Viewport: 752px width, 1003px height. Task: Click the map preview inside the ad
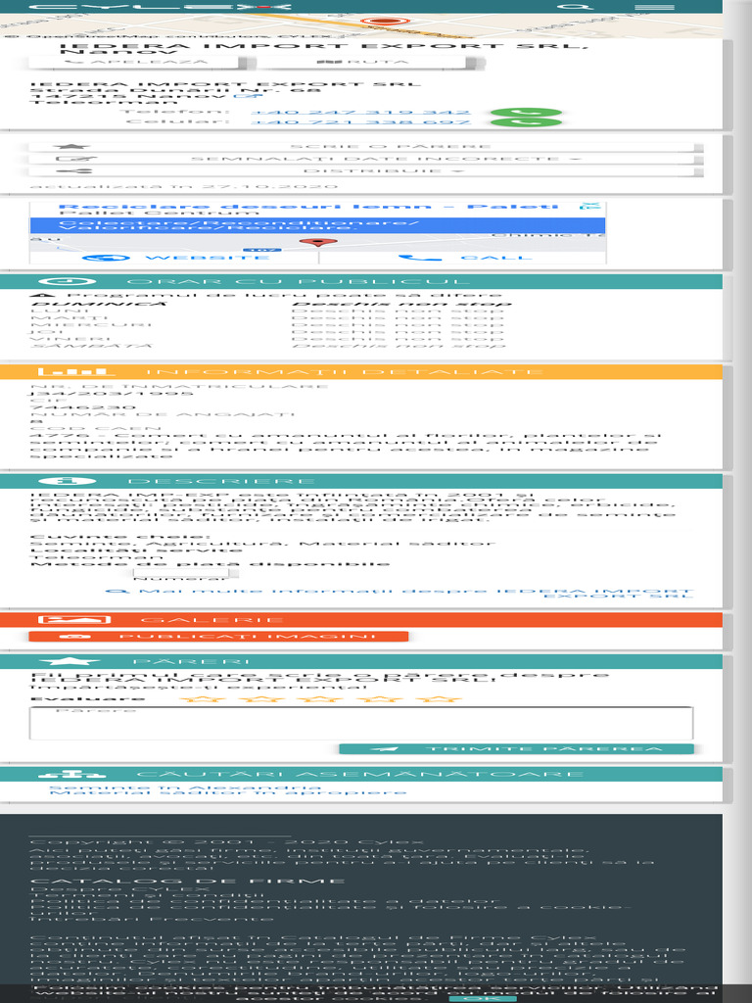(317, 241)
